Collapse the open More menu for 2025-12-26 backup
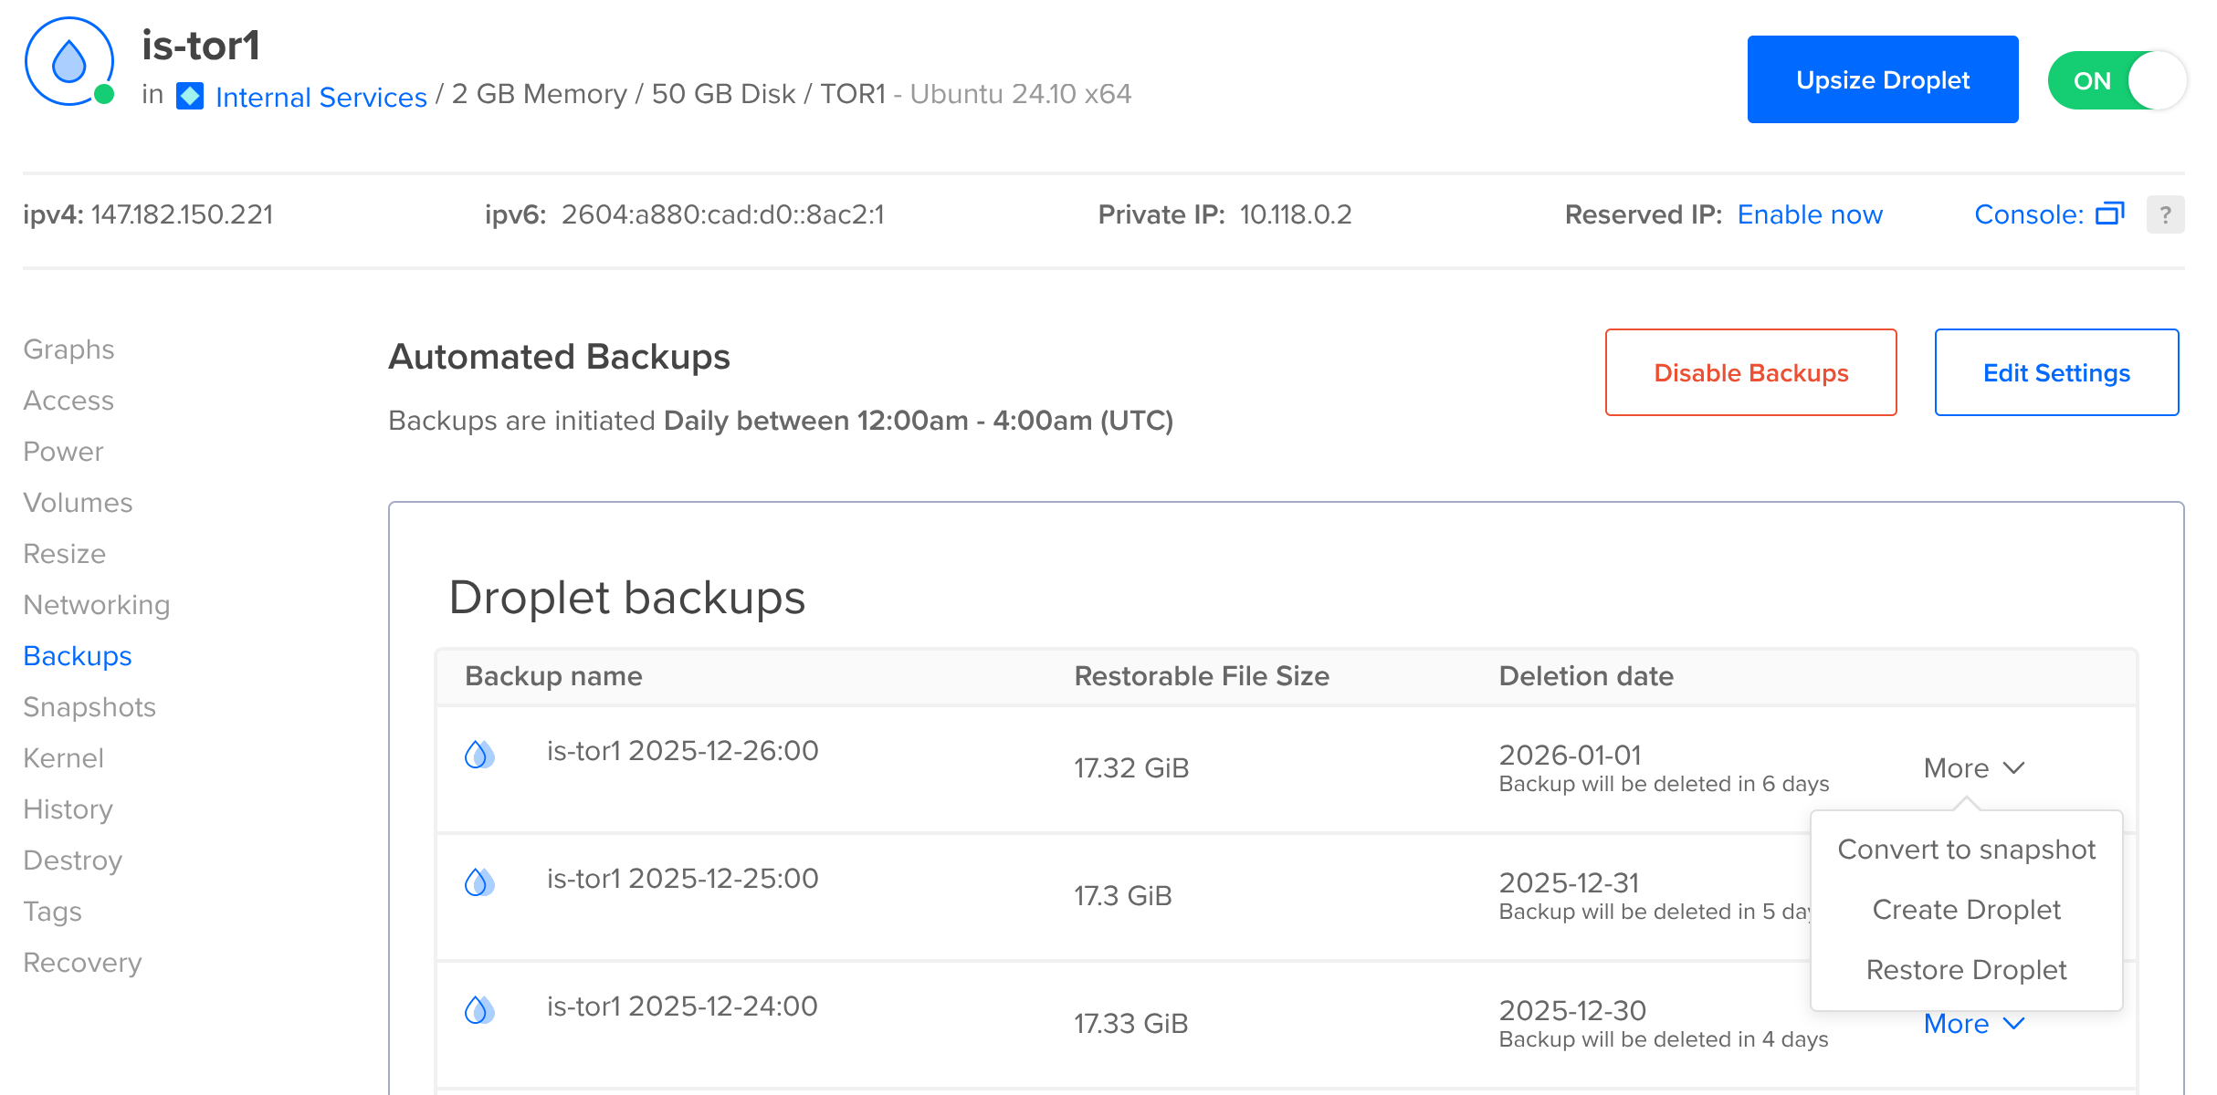The width and height of the screenshot is (2217, 1095). click(x=1974, y=767)
